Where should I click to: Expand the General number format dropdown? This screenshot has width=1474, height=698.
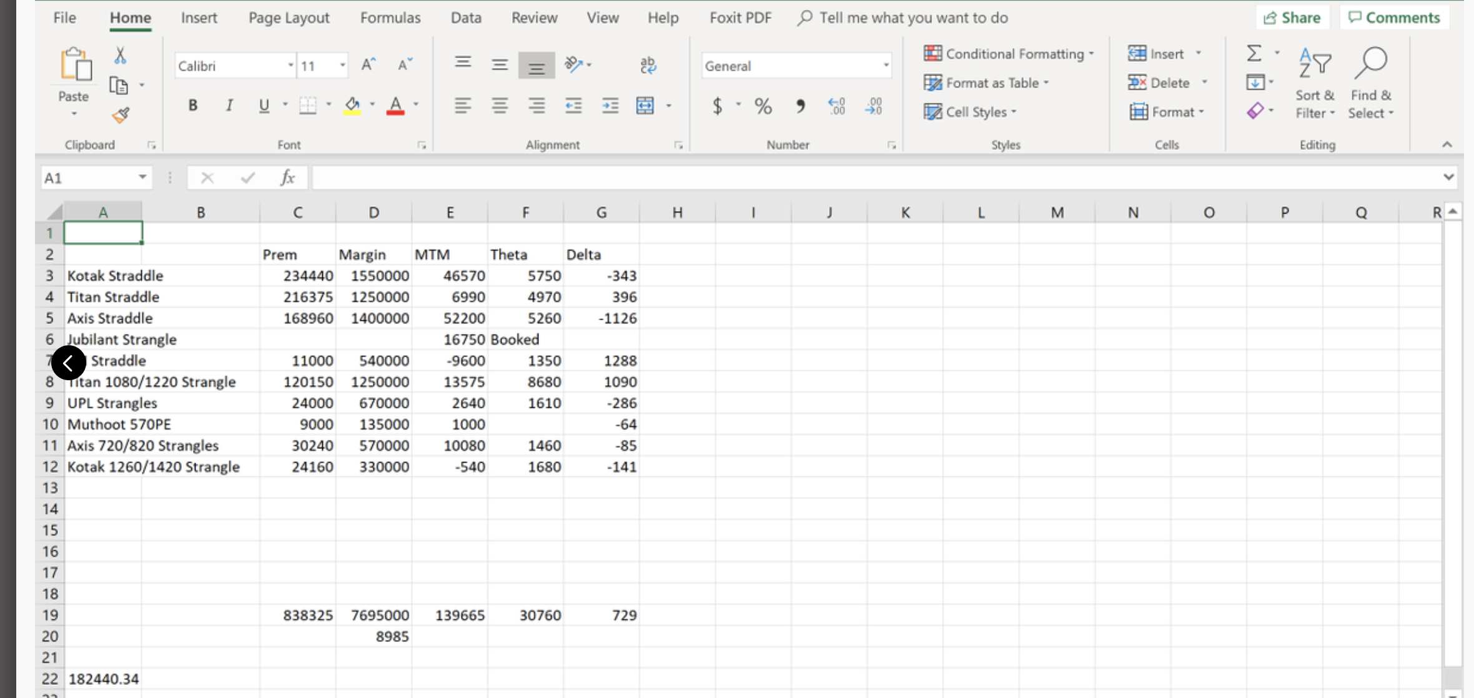click(x=885, y=66)
